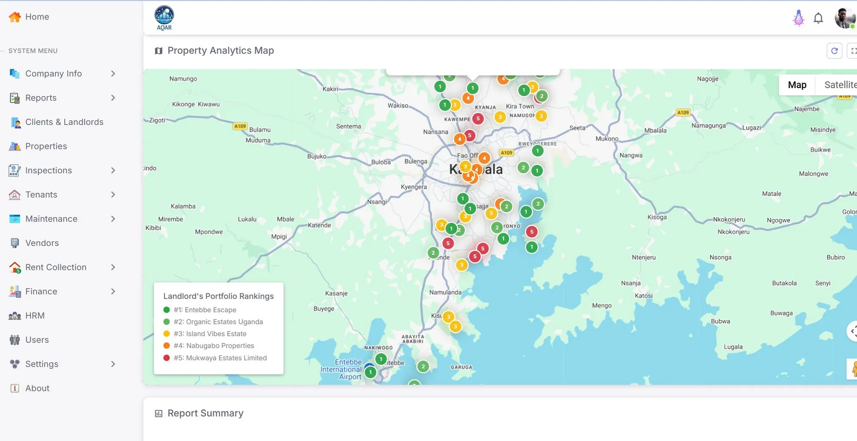Click the green #1 Entebbe Escape legend dot
The height and width of the screenshot is (441, 857).
pyautogui.click(x=167, y=310)
